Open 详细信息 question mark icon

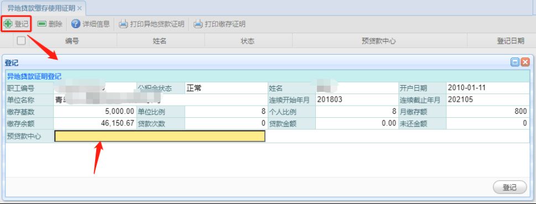click(x=76, y=24)
